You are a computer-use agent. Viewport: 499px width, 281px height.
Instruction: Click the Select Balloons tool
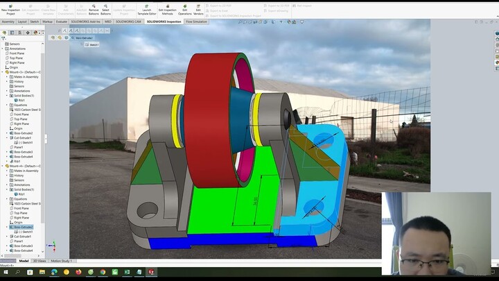tap(105, 10)
